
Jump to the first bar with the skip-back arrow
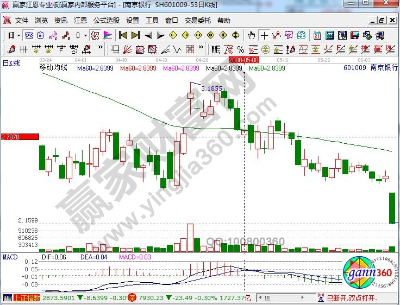(123, 35)
